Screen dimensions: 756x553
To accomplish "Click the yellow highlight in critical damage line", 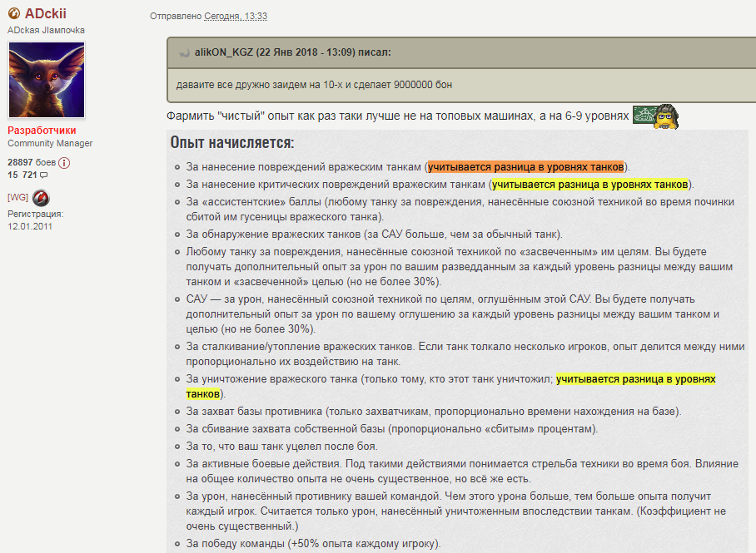I will [x=589, y=185].
